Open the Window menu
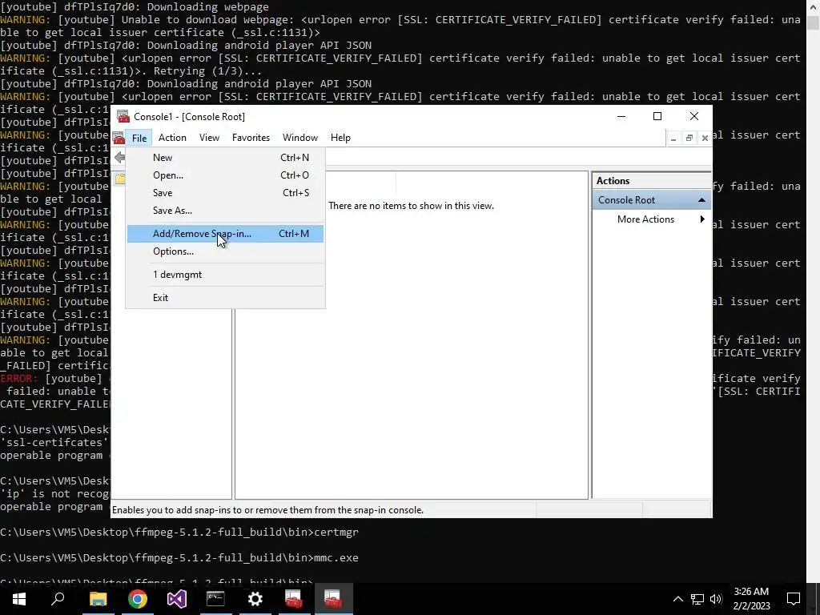 coord(300,138)
